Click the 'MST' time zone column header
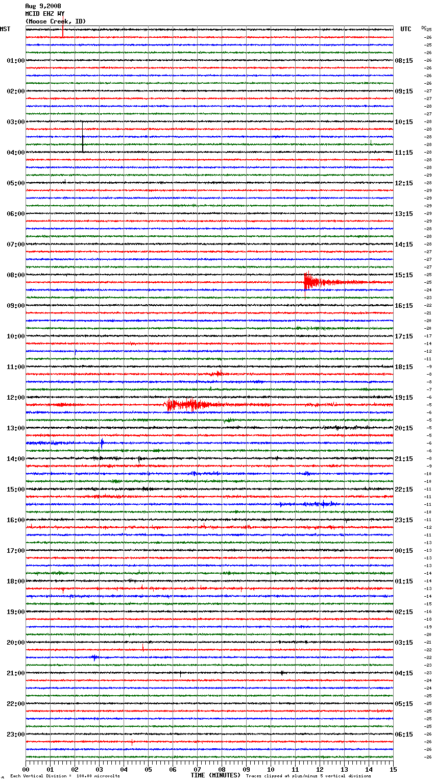The height and width of the screenshot is (783, 434). click(5, 29)
